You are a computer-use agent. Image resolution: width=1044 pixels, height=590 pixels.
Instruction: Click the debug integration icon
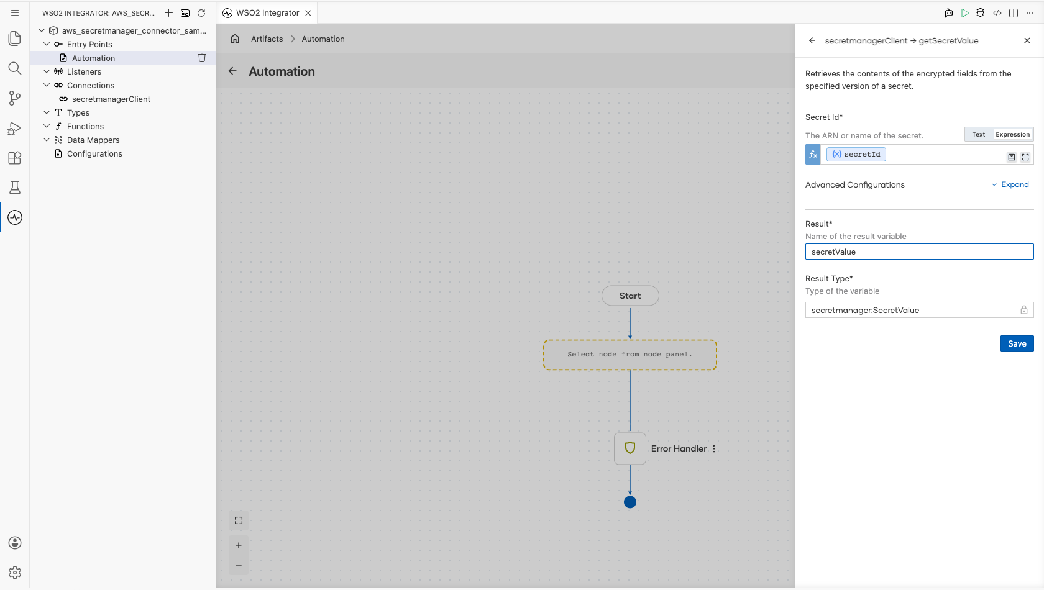981,12
